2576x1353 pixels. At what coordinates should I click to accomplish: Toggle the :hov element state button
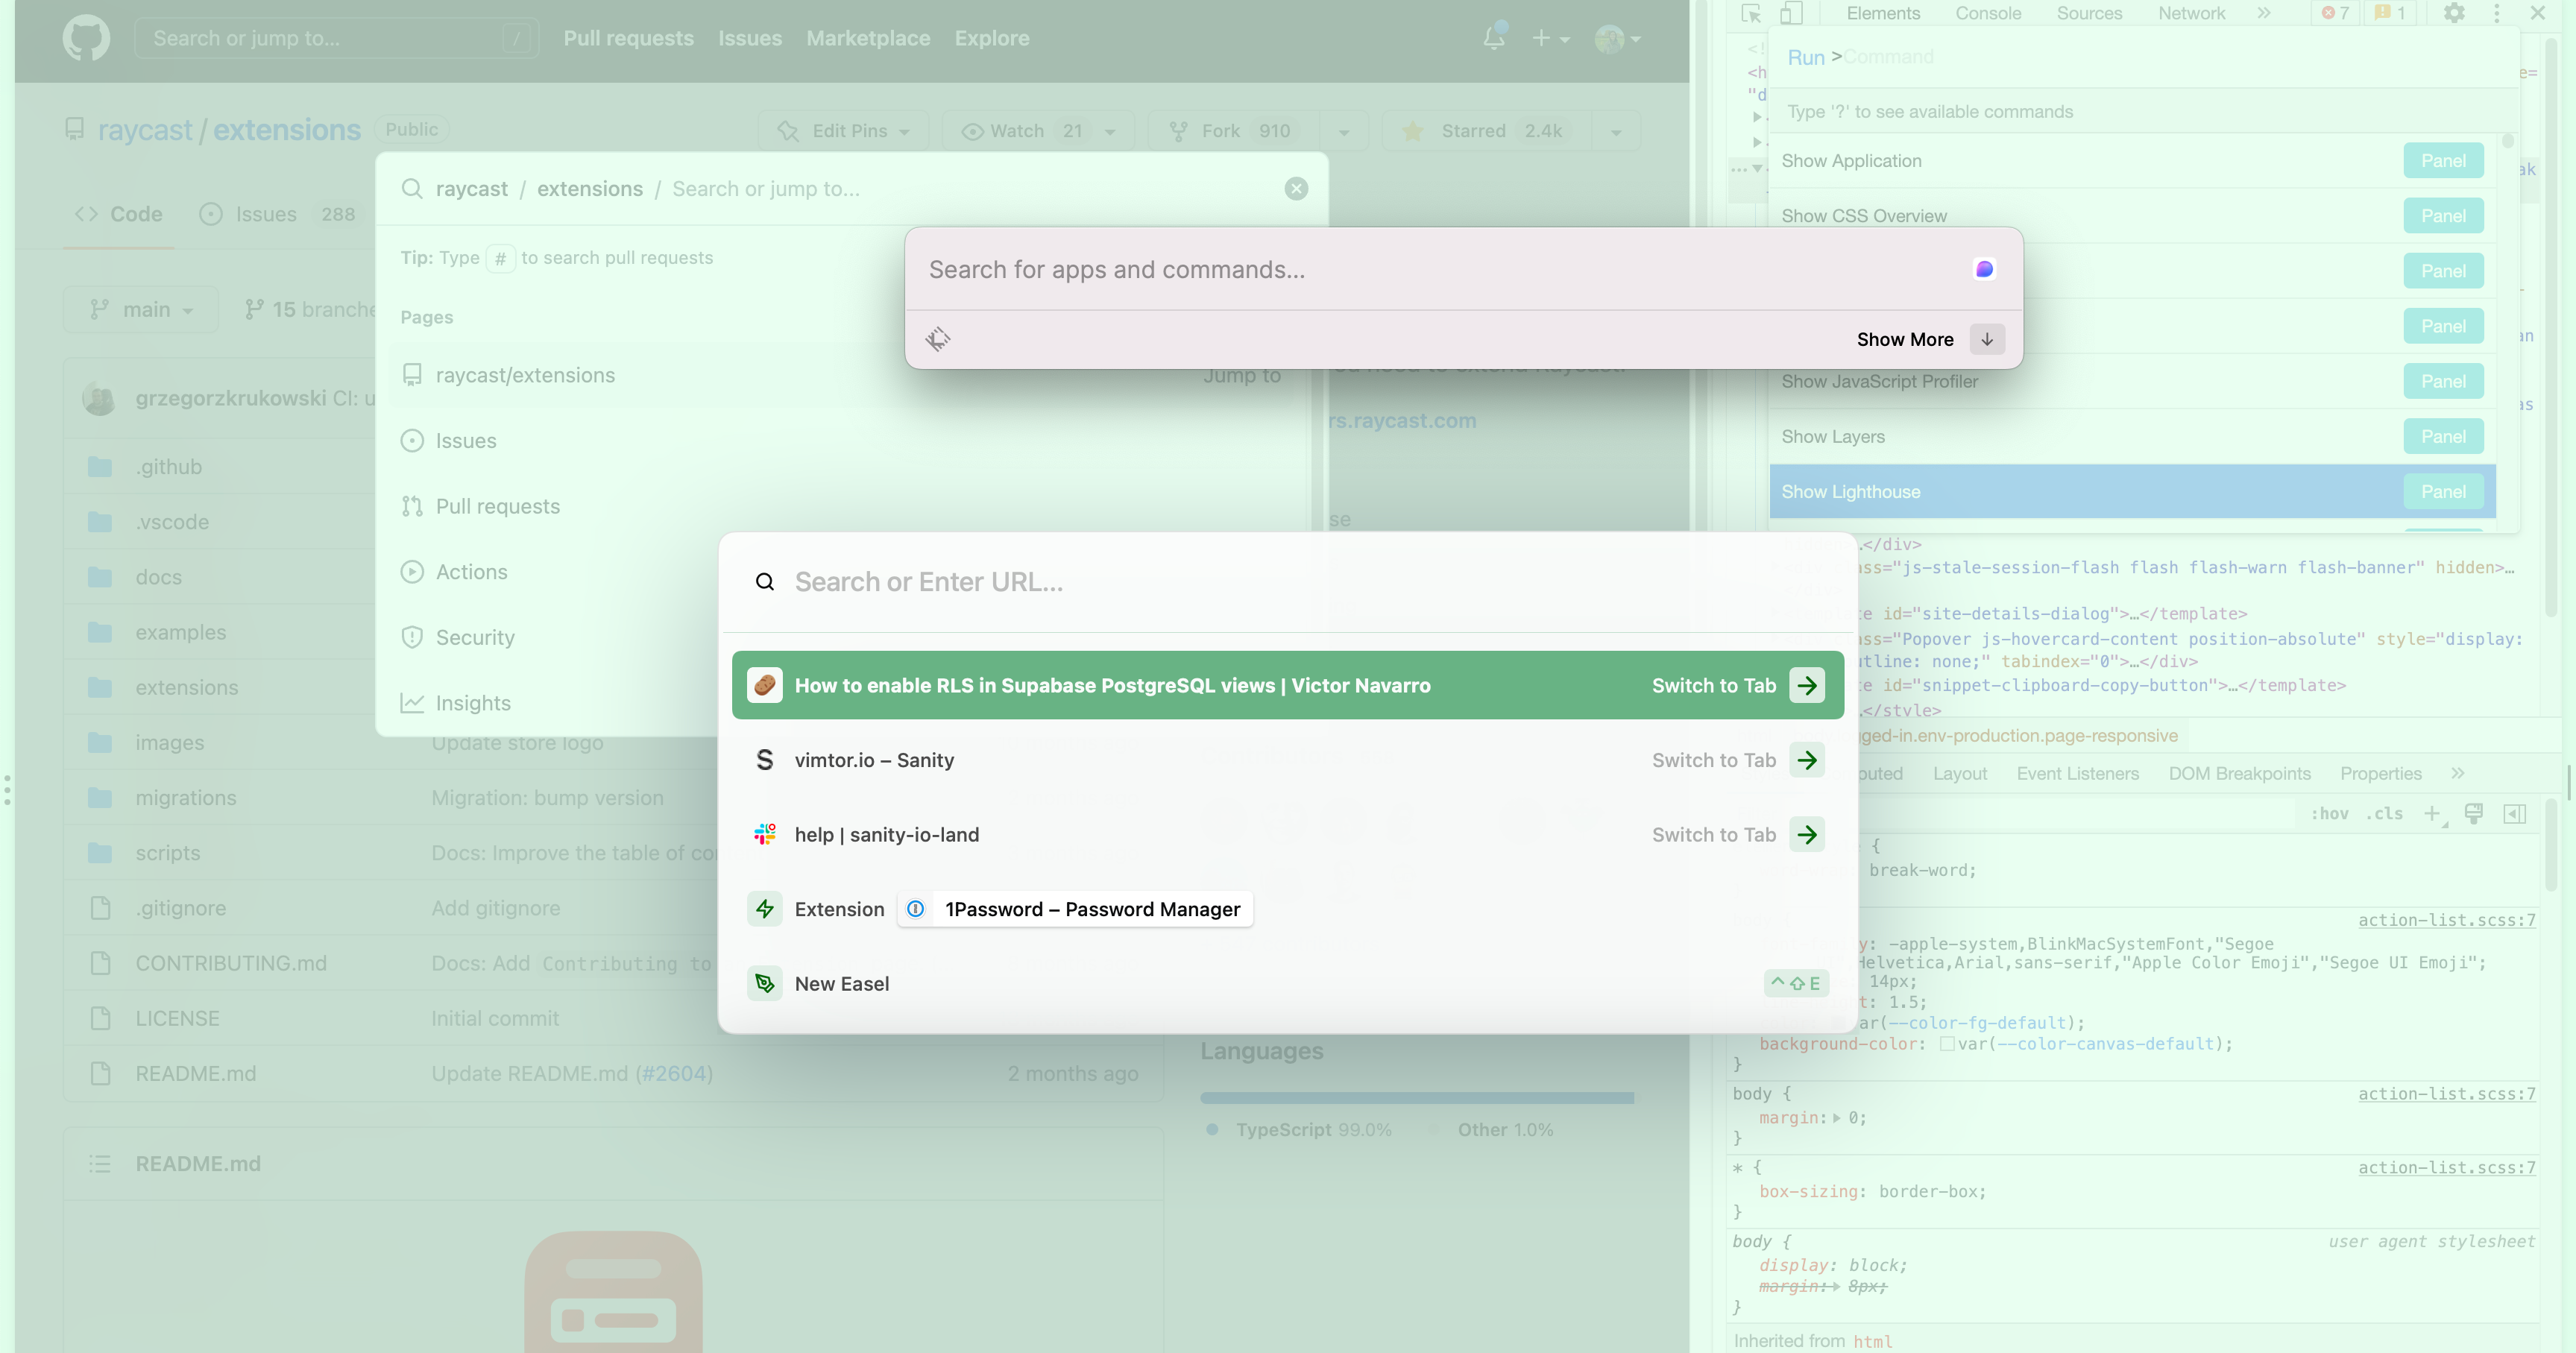pos(2329,814)
